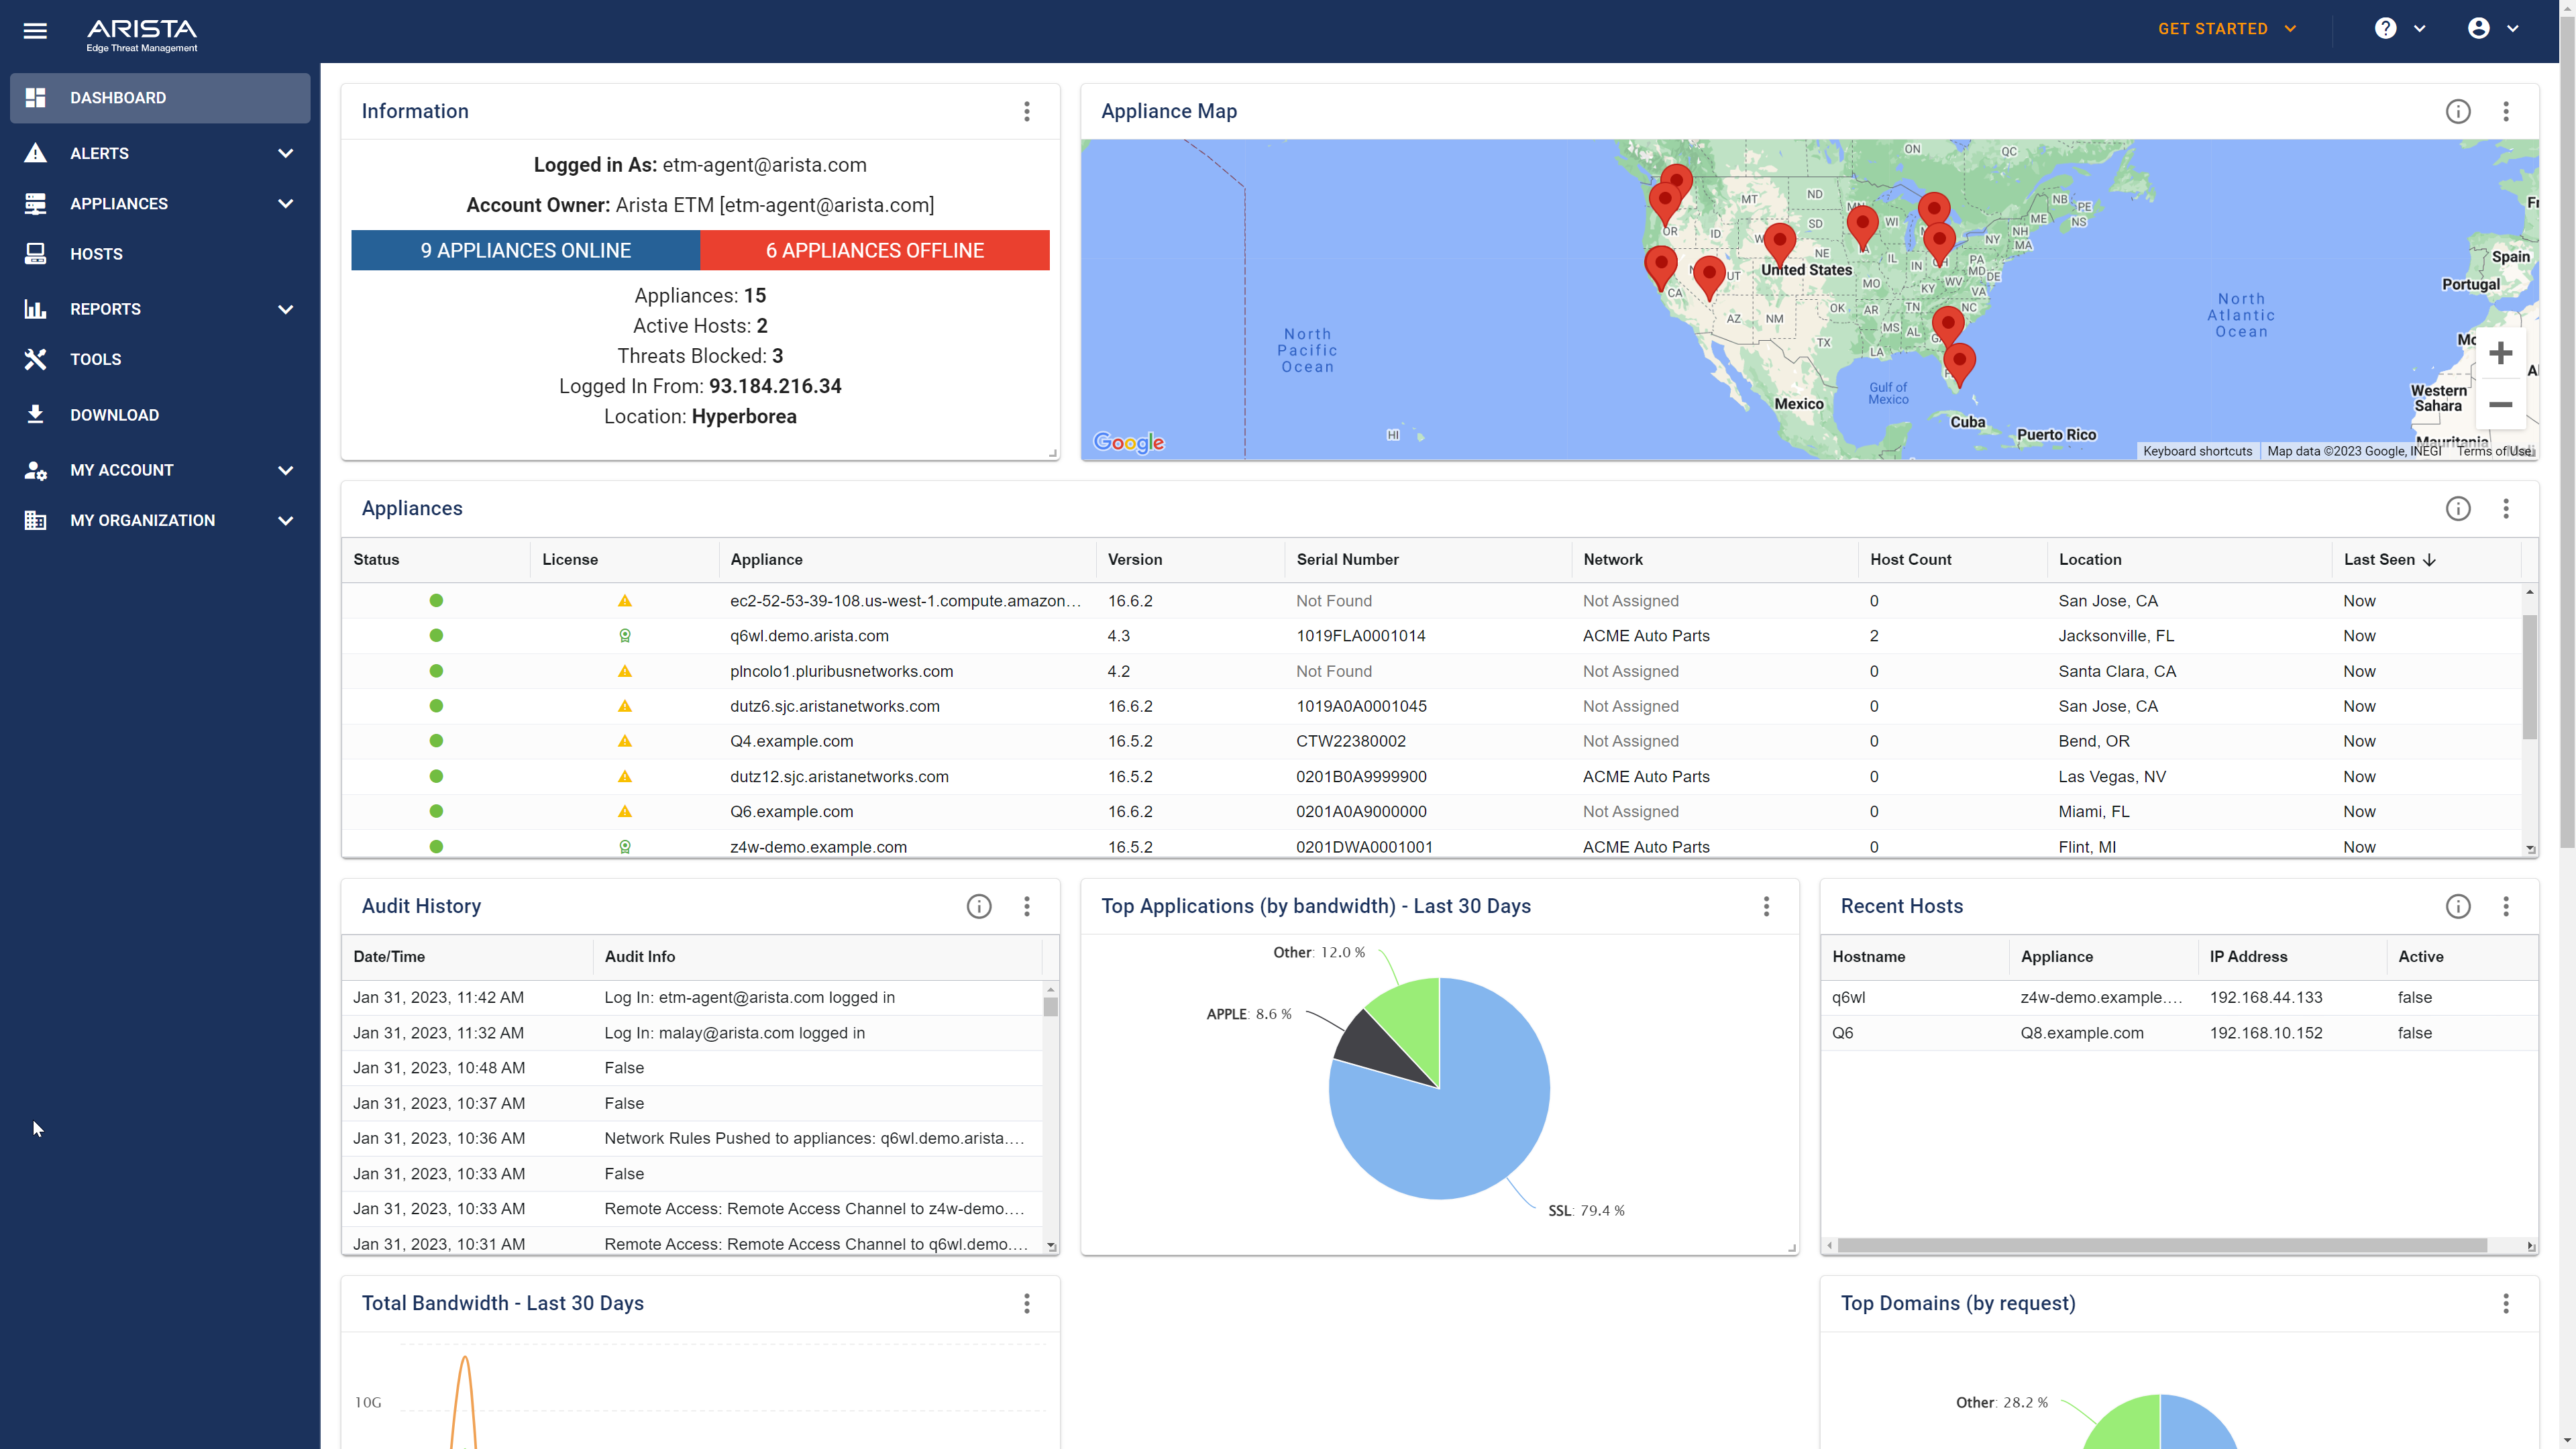Image resolution: width=2576 pixels, height=1449 pixels.
Task: Click the Audit History vertical scrollbar
Action: pyautogui.click(x=1050, y=1006)
